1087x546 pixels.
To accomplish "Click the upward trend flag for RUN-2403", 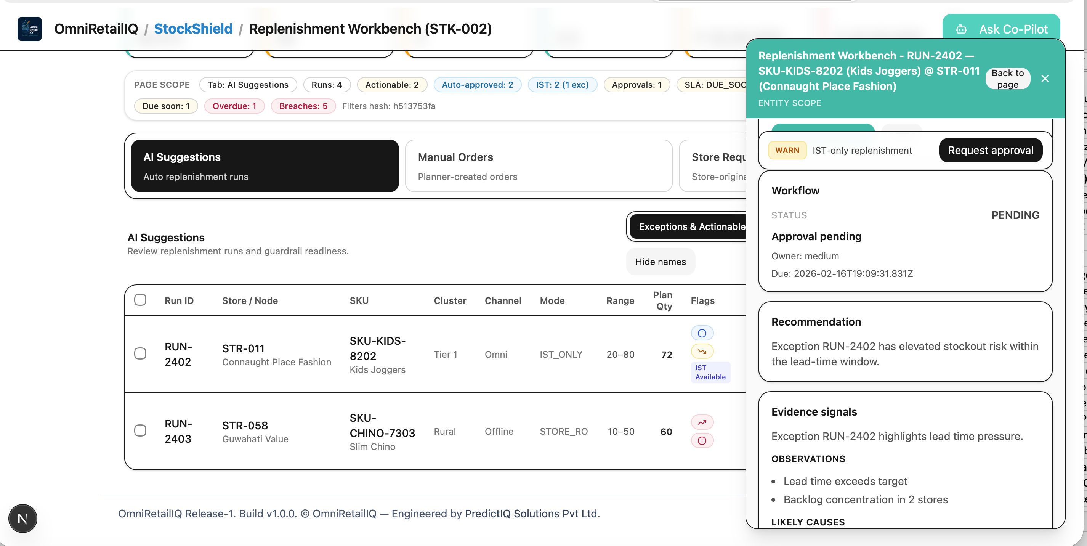I will pos(702,422).
